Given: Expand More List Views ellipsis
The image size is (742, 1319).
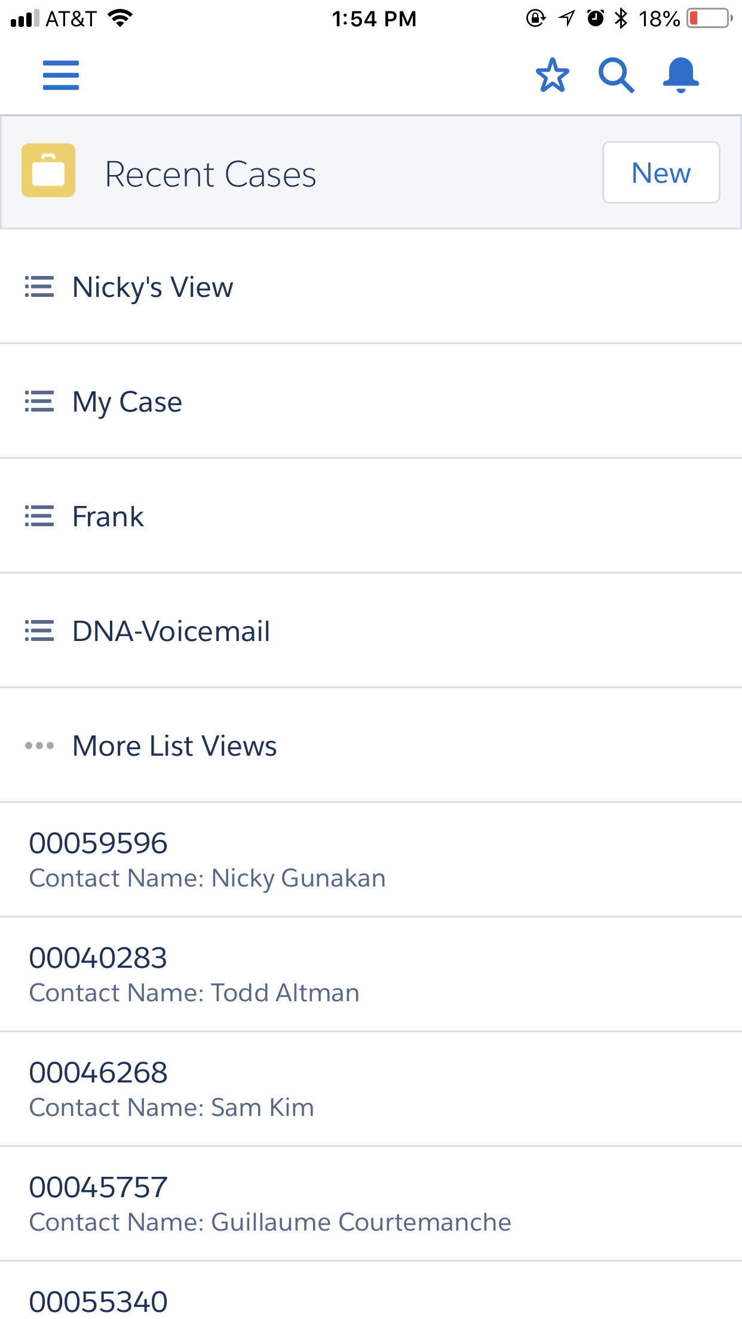Looking at the screenshot, I should tap(39, 746).
